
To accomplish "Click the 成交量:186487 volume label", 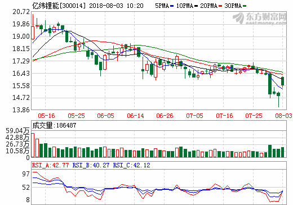I will (x=54, y=125).
